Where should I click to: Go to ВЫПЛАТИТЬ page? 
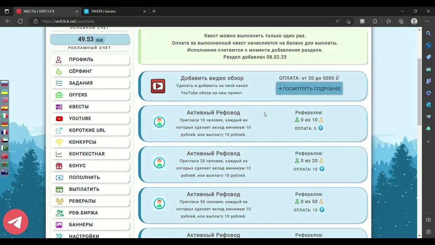[90, 189]
